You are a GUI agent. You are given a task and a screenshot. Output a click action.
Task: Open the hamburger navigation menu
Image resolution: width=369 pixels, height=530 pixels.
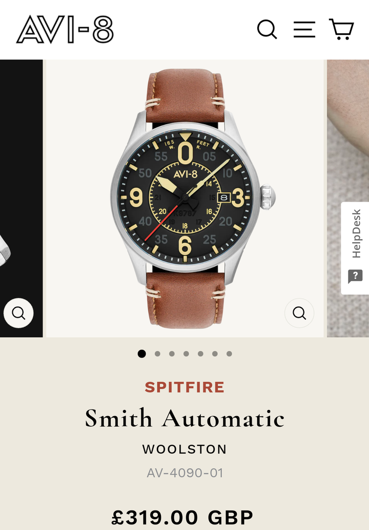coord(304,29)
